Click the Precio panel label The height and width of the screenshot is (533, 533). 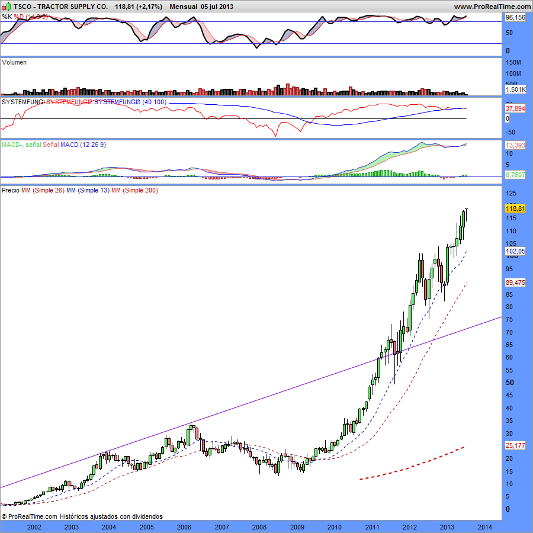[11, 190]
